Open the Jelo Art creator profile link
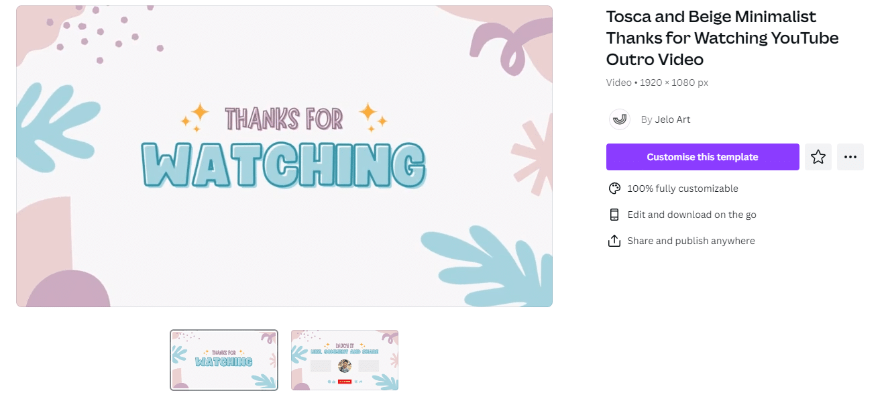The image size is (886, 395). coord(673,119)
